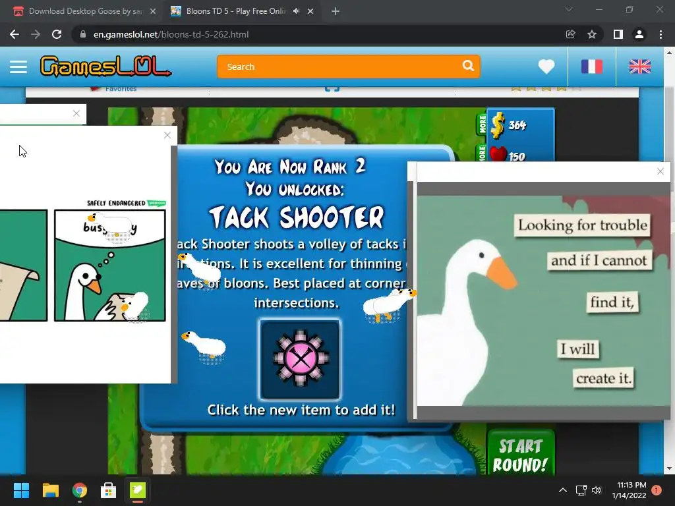675x506 pixels.
Task: Open Microsoft Store from the taskbar
Action: 109,490
